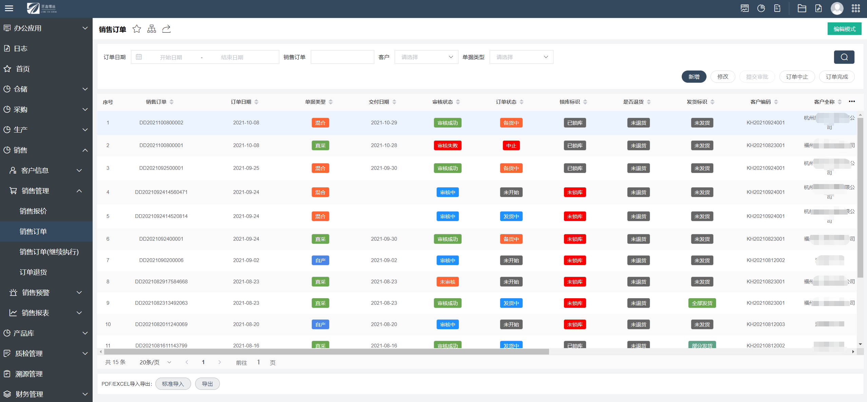Go to 首页 in the sidebar
The height and width of the screenshot is (402, 867).
pyautogui.click(x=46, y=69)
